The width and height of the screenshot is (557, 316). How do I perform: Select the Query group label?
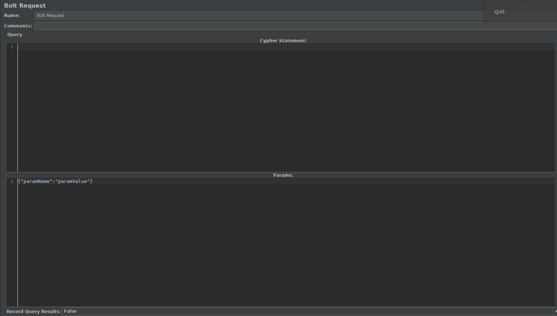coord(14,34)
